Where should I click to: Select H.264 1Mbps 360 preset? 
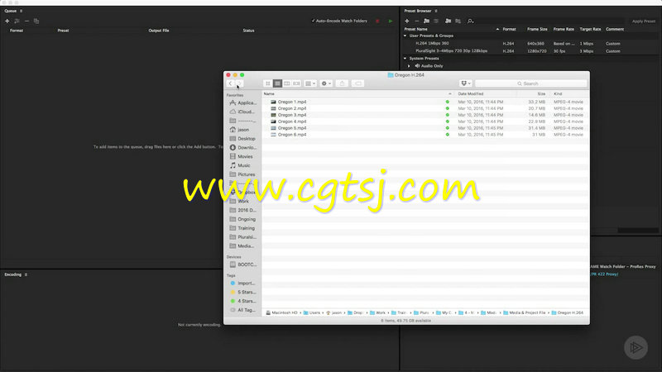432,44
